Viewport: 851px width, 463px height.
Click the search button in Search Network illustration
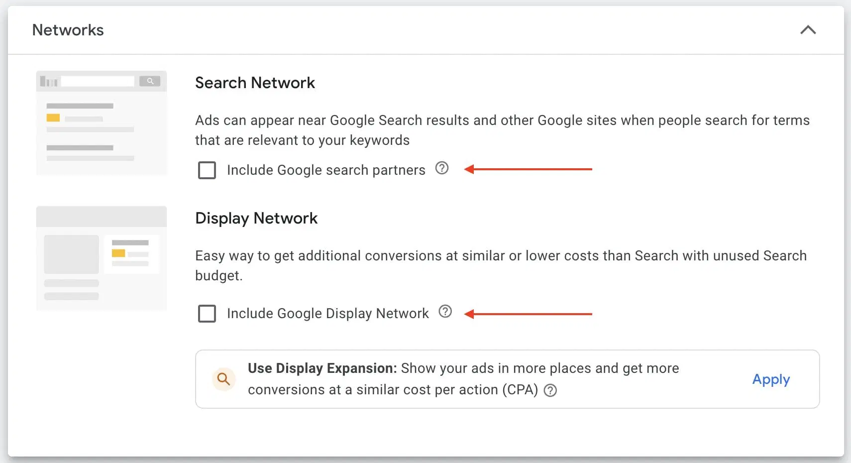[x=150, y=81]
